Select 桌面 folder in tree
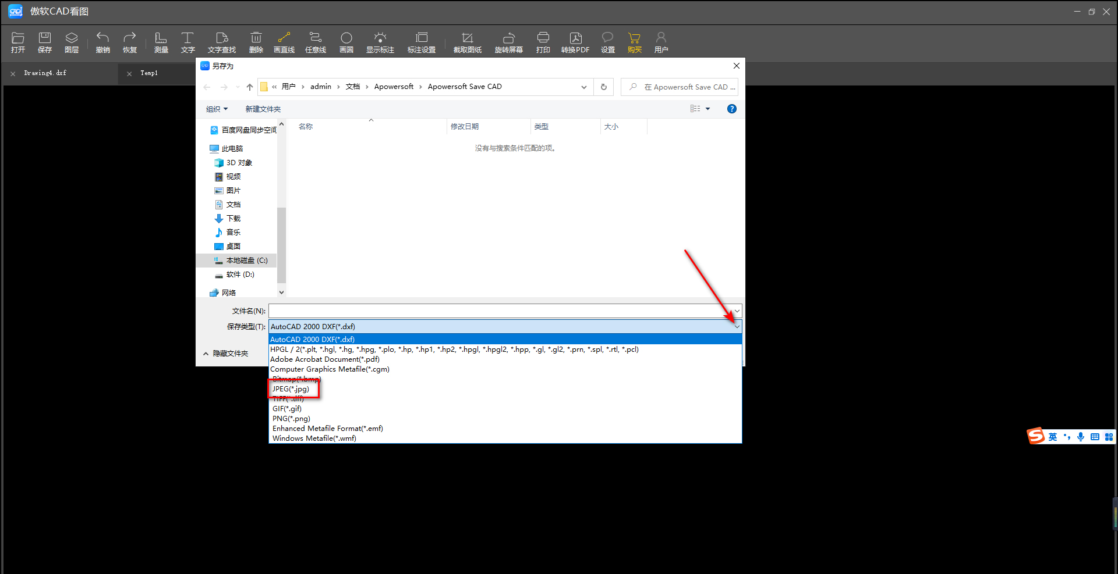Image resolution: width=1118 pixels, height=574 pixels. click(x=228, y=247)
